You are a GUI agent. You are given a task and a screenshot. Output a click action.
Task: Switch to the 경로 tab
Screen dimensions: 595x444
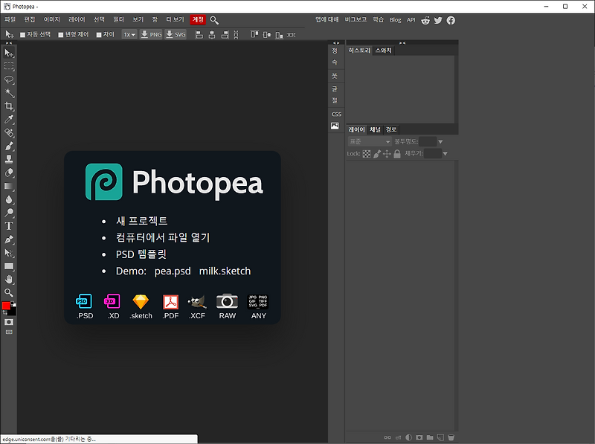(x=391, y=130)
